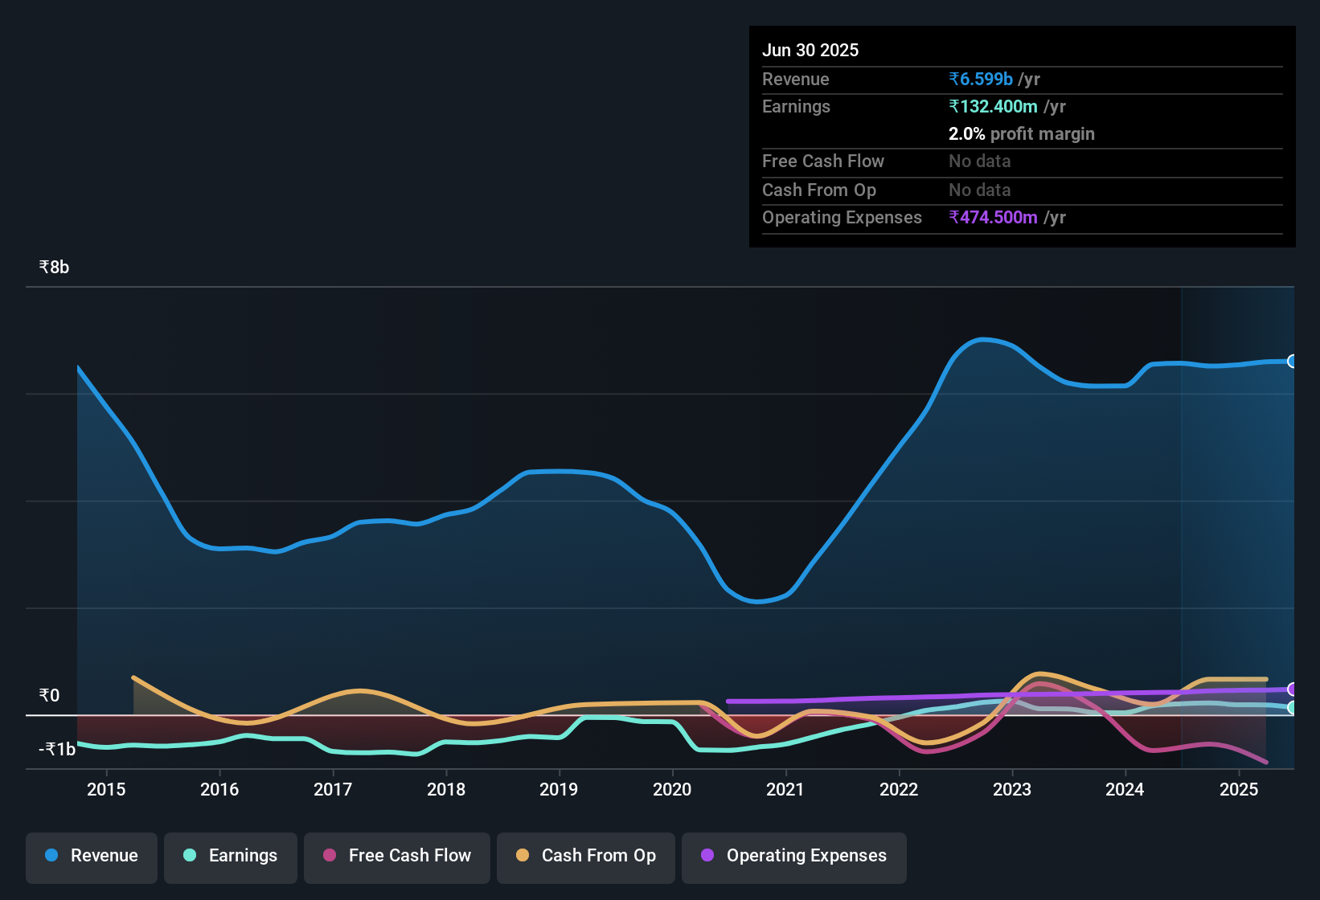Click the ₹6.599b revenue value in tooltip
Screen dimensions: 1320x900
tap(980, 79)
